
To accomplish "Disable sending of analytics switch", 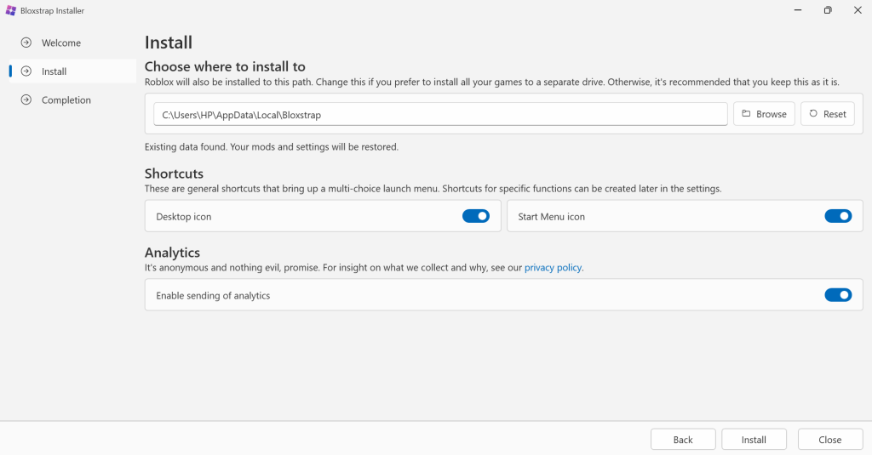I will (x=838, y=295).
